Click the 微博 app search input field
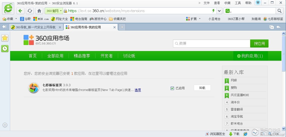 [x=212, y=43]
